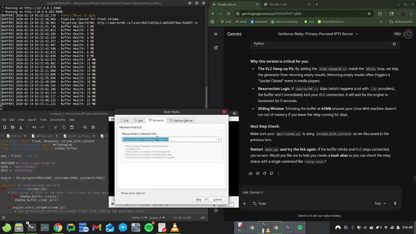Reload the Gemini page in Chrome
Screen dimensions: 416x234
coord(228,14)
